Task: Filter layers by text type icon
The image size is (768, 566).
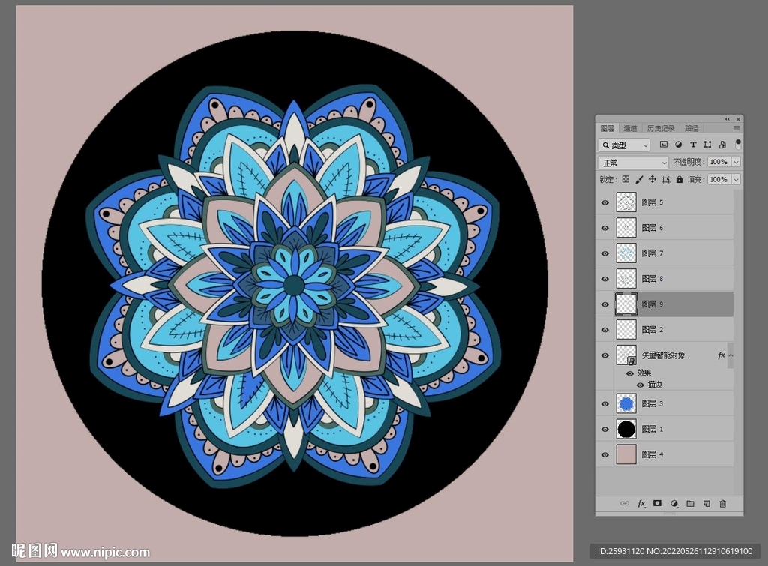Action: pos(693,145)
